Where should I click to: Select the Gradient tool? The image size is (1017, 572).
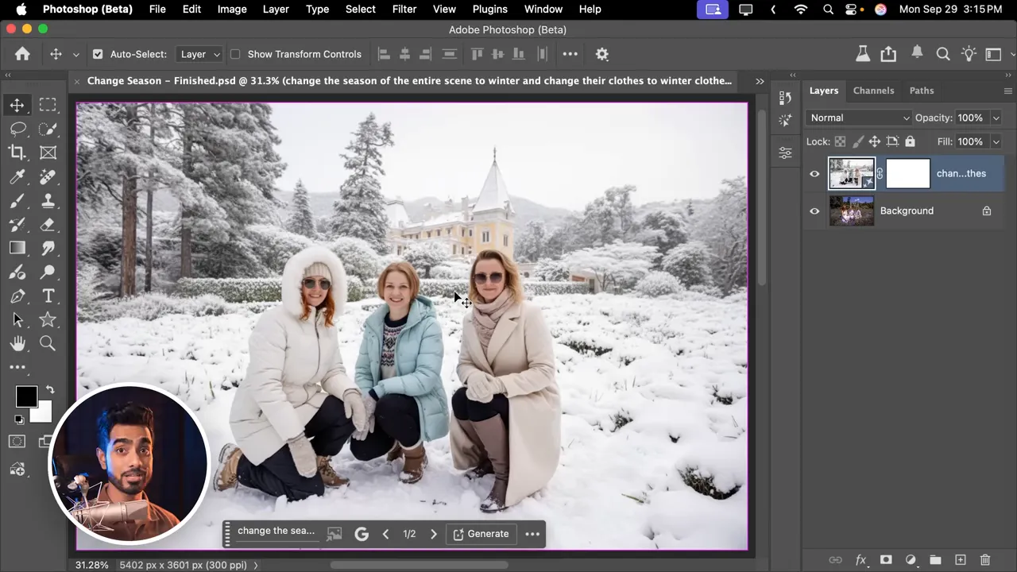coord(17,248)
